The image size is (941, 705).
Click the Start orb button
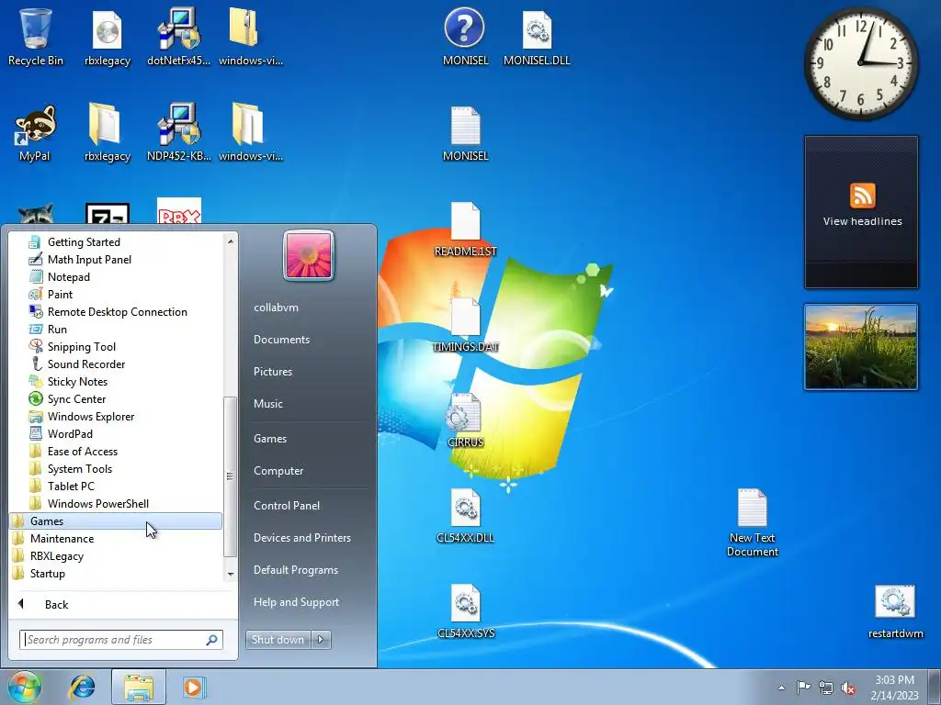[x=25, y=687]
